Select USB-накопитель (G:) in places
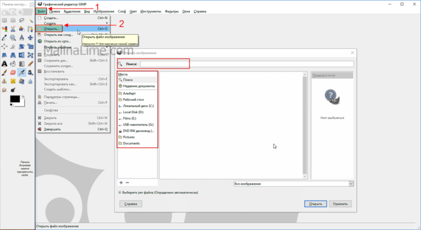This screenshot has width=421, height=230. (137, 125)
